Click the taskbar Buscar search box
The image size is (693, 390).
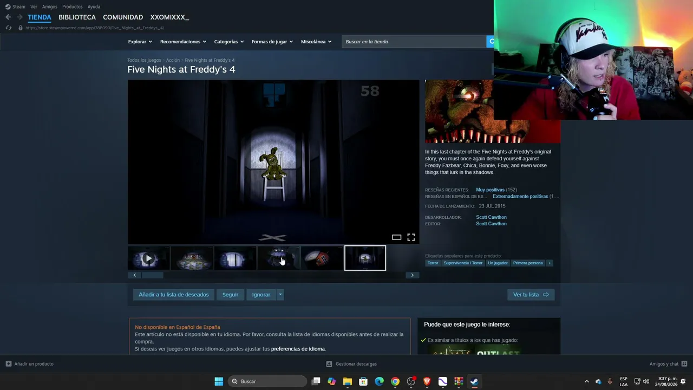[268, 381]
